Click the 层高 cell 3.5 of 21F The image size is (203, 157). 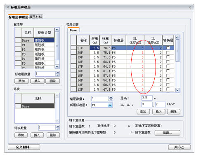tap(94, 48)
